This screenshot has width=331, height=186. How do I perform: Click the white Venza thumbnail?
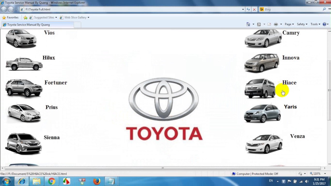[264, 144]
